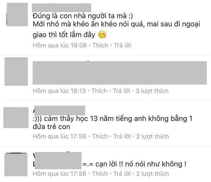
Task: Reply to the 17:59 comment
Action: coord(122,136)
